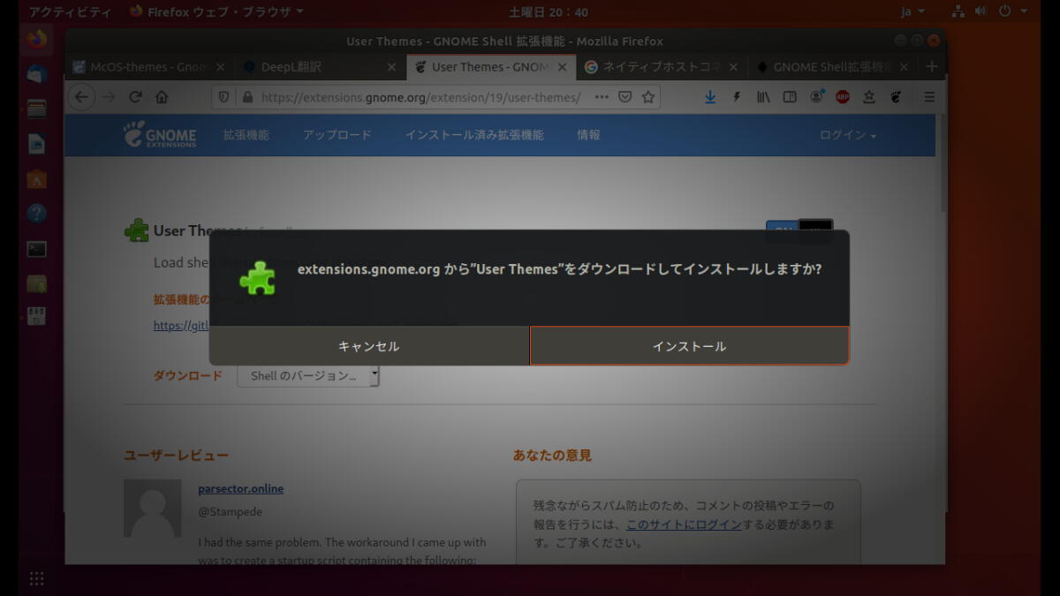Click the volume speaker icon
Screen dimensions: 1060x596
point(980,12)
